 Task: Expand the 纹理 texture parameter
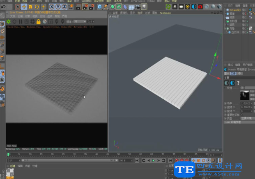click(x=225, y=88)
